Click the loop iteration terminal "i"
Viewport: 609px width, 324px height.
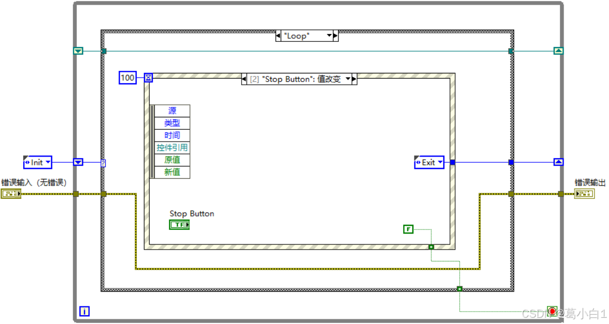coord(84,311)
